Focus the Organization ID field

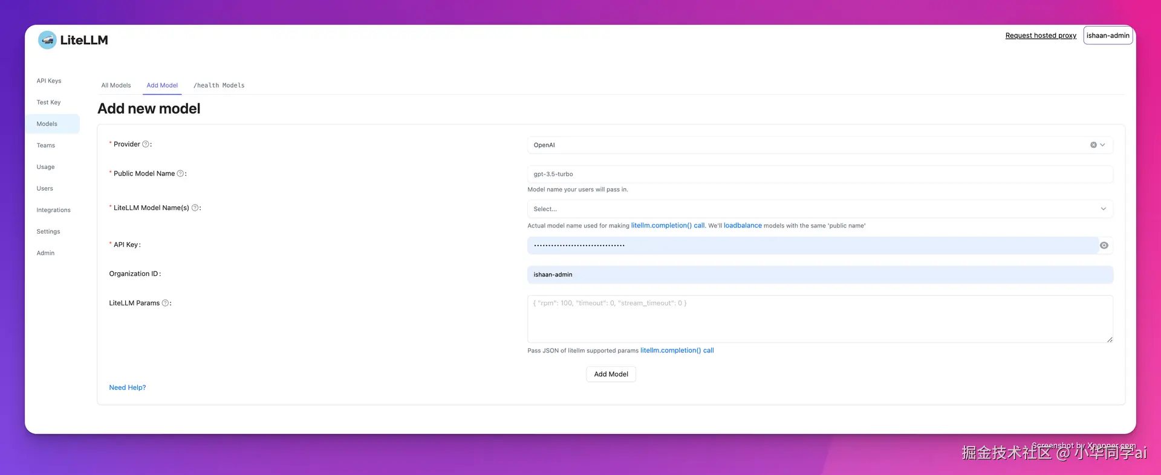pos(820,275)
